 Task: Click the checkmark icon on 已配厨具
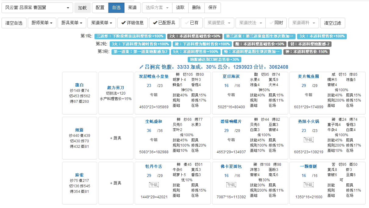click(155, 23)
